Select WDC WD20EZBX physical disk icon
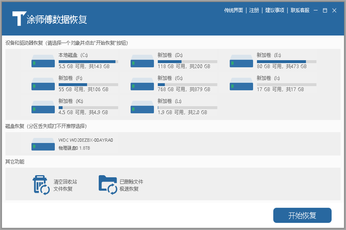Image resolution: width=346 pixels, height=230 pixels. coord(43,144)
